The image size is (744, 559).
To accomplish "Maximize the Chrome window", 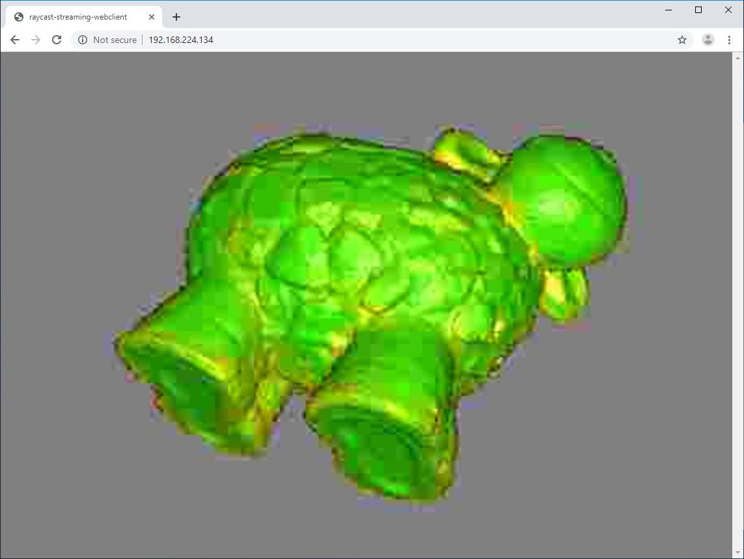I will point(698,10).
